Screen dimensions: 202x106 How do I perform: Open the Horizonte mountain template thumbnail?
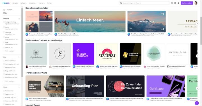[147, 22]
